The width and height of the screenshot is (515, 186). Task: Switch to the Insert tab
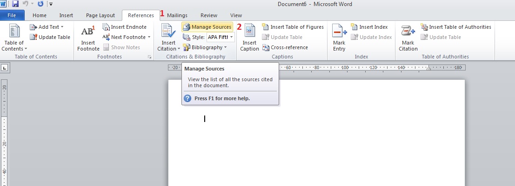66,15
